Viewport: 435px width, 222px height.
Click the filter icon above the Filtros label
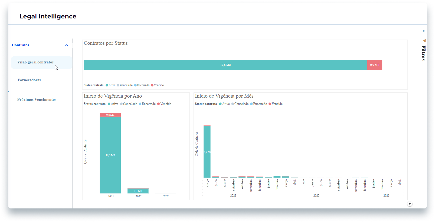[x=424, y=41]
